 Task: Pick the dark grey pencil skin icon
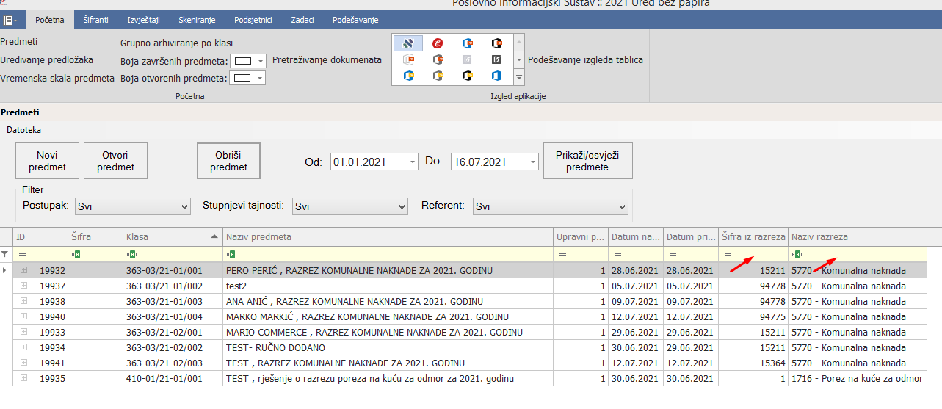[x=496, y=59]
